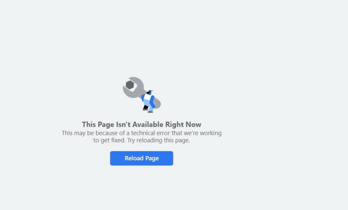Click the words Right Now in the heading
The image size is (348, 210).
[x=183, y=125]
